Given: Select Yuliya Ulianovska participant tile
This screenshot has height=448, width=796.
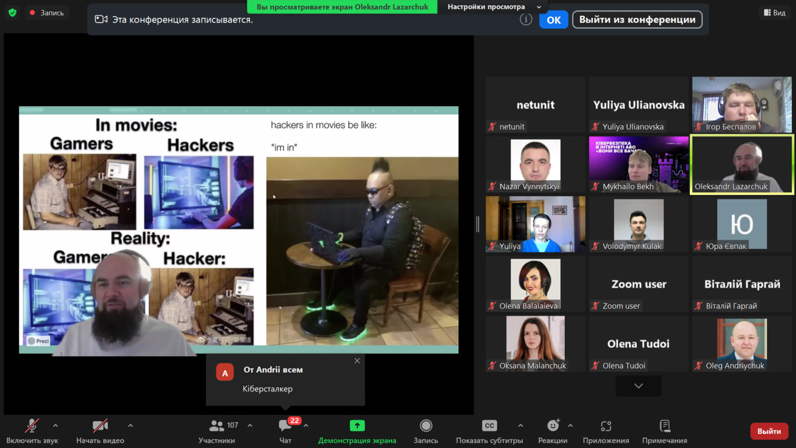Looking at the screenshot, I should pyautogui.click(x=639, y=104).
